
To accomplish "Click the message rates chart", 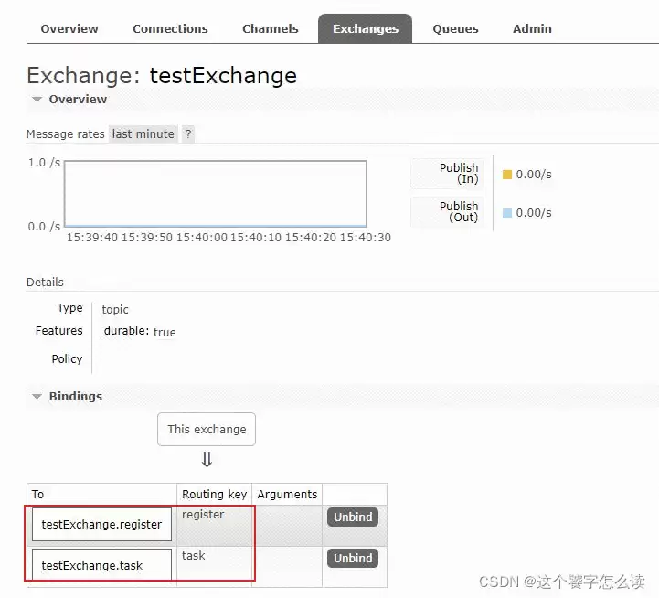I will 215,194.
